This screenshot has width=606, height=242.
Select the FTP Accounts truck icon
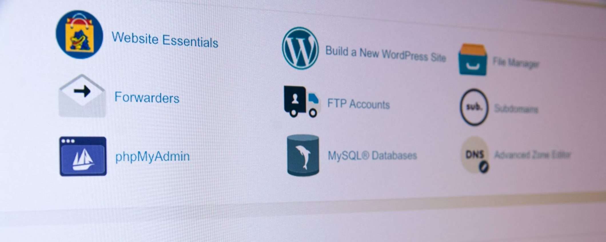(x=302, y=102)
